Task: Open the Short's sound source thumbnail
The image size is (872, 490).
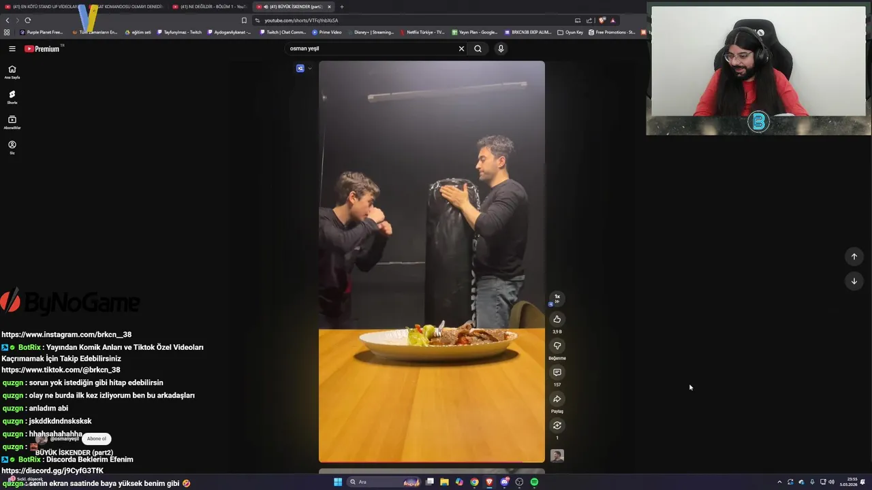Action: coord(557,456)
